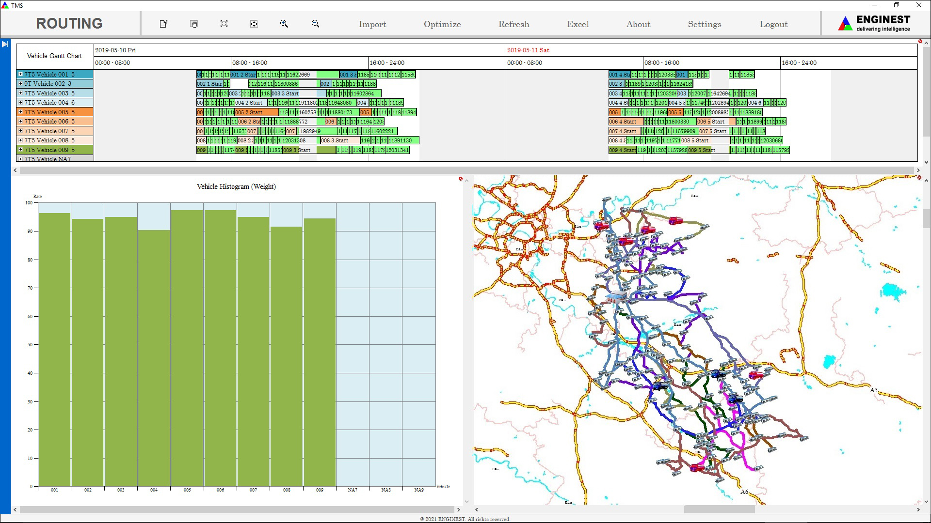
Task: Close the map panel with red icon
Action: pos(919,178)
